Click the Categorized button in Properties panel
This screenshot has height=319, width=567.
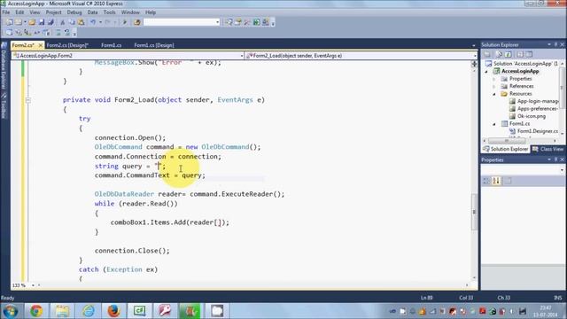point(486,181)
